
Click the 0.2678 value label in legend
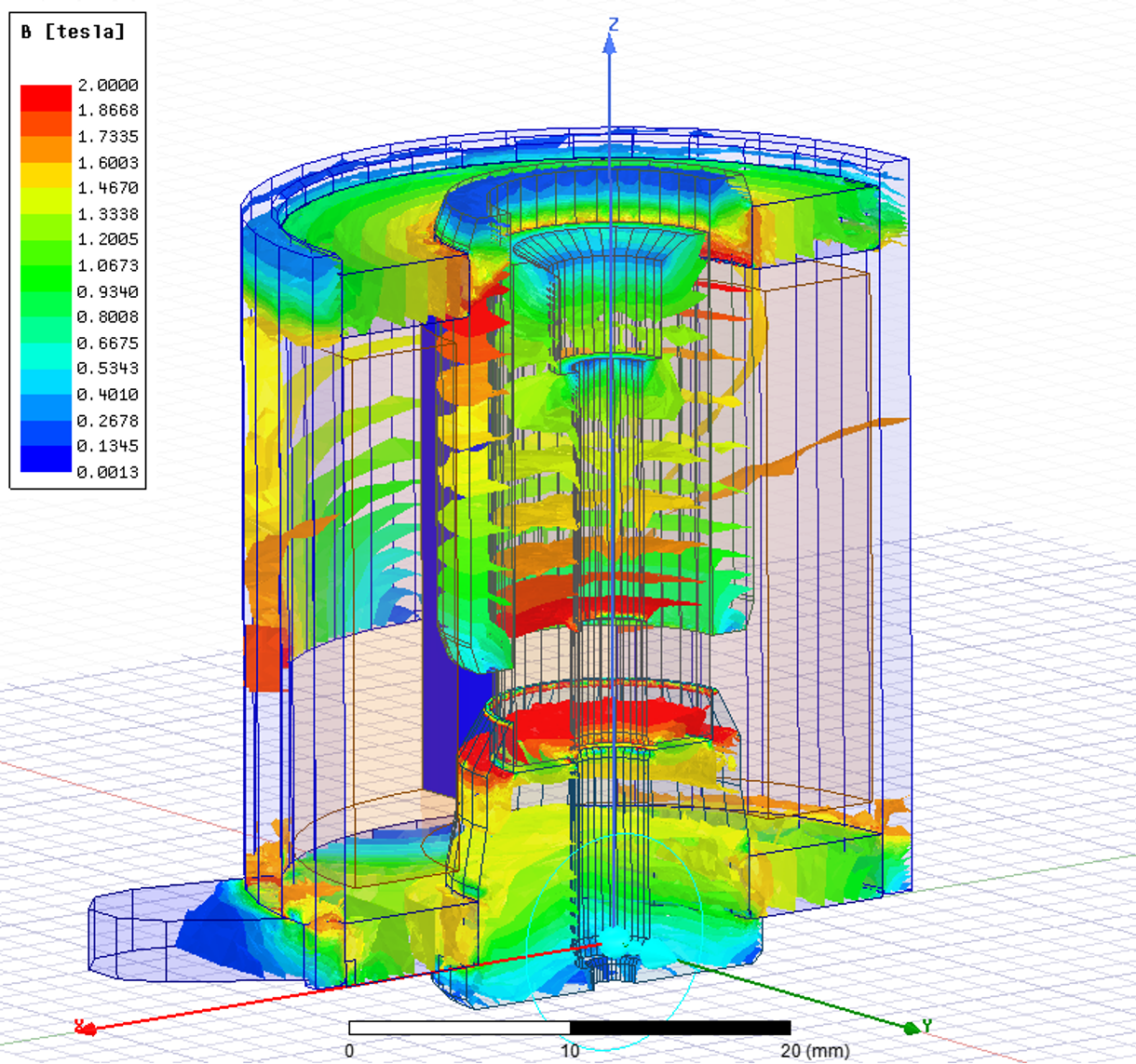click(107, 421)
